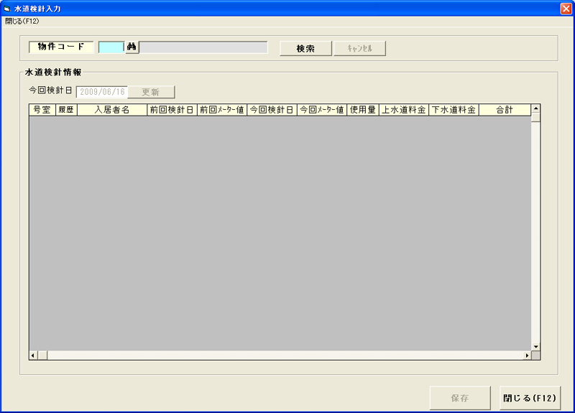
Task: Select the 上水道料金 column header
Action: point(404,110)
